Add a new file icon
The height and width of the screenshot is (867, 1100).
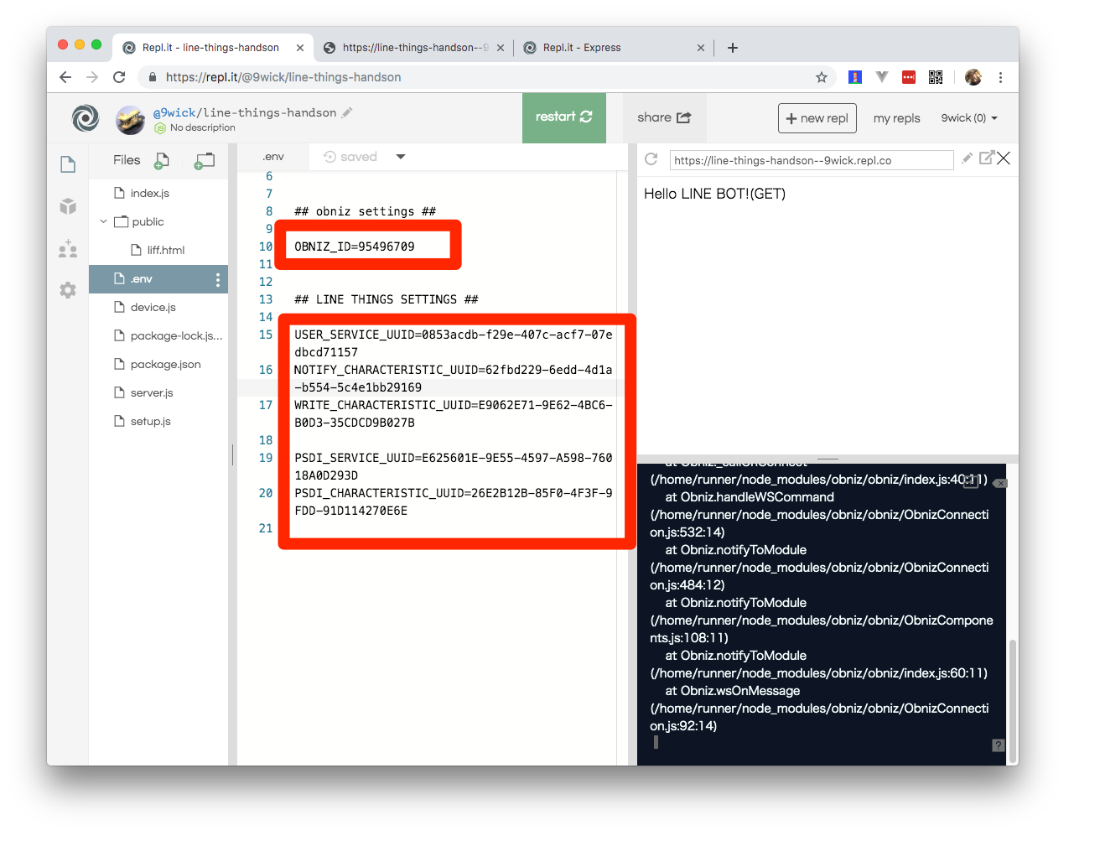pyautogui.click(x=162, y=160)
